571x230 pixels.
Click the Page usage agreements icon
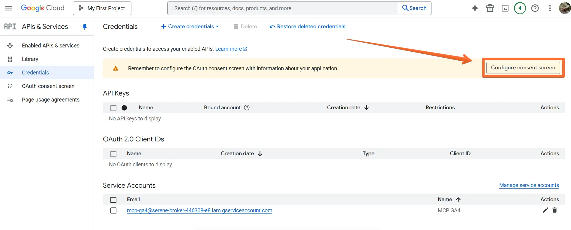(x=10, y=100)
